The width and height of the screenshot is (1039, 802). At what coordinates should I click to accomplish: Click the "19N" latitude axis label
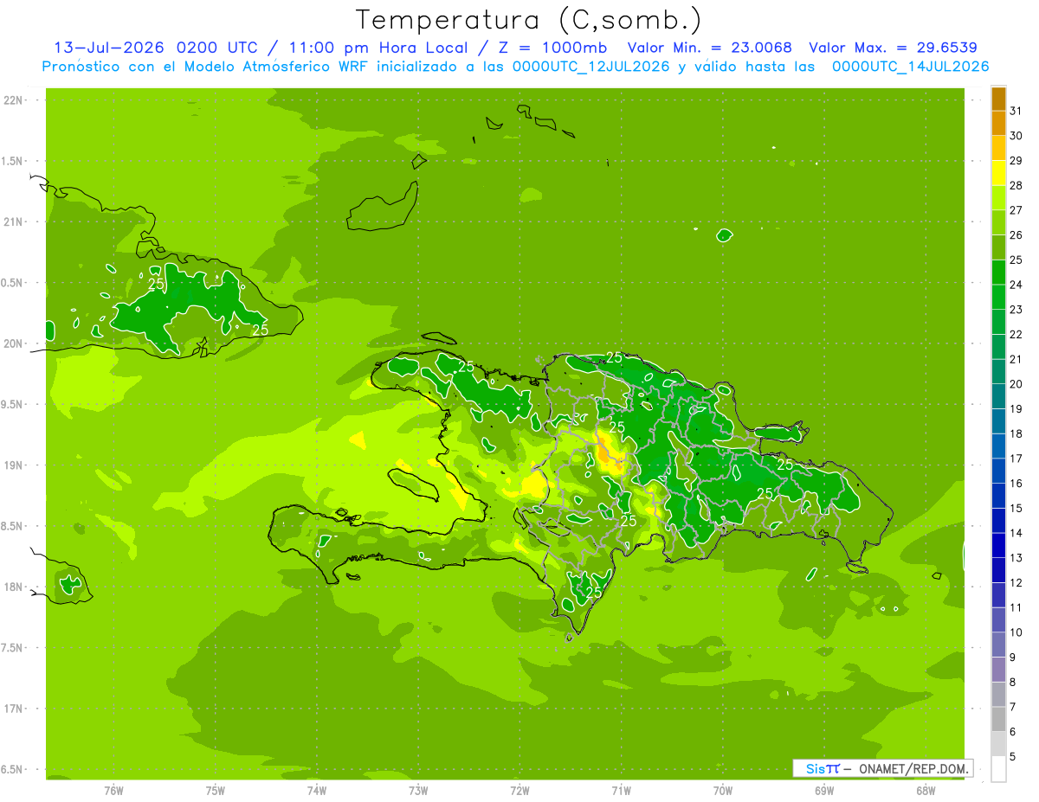[x=13, y=465]
